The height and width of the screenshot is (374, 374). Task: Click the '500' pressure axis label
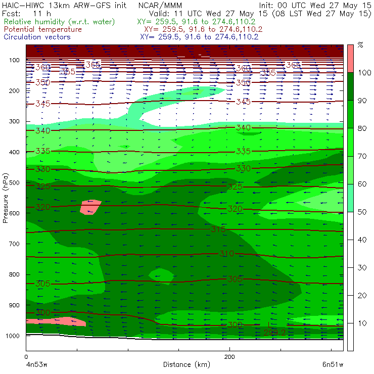point(14,183)
